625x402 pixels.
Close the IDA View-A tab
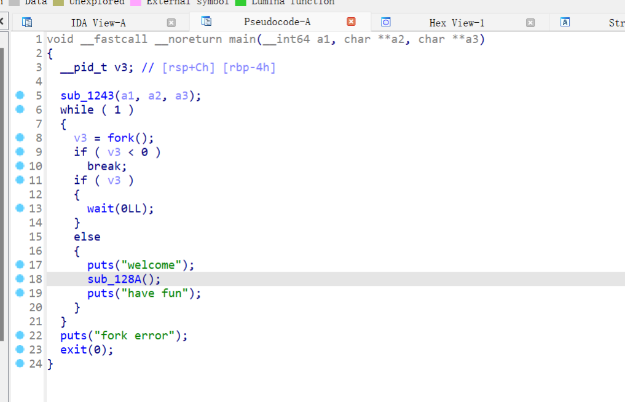(171, 23)
